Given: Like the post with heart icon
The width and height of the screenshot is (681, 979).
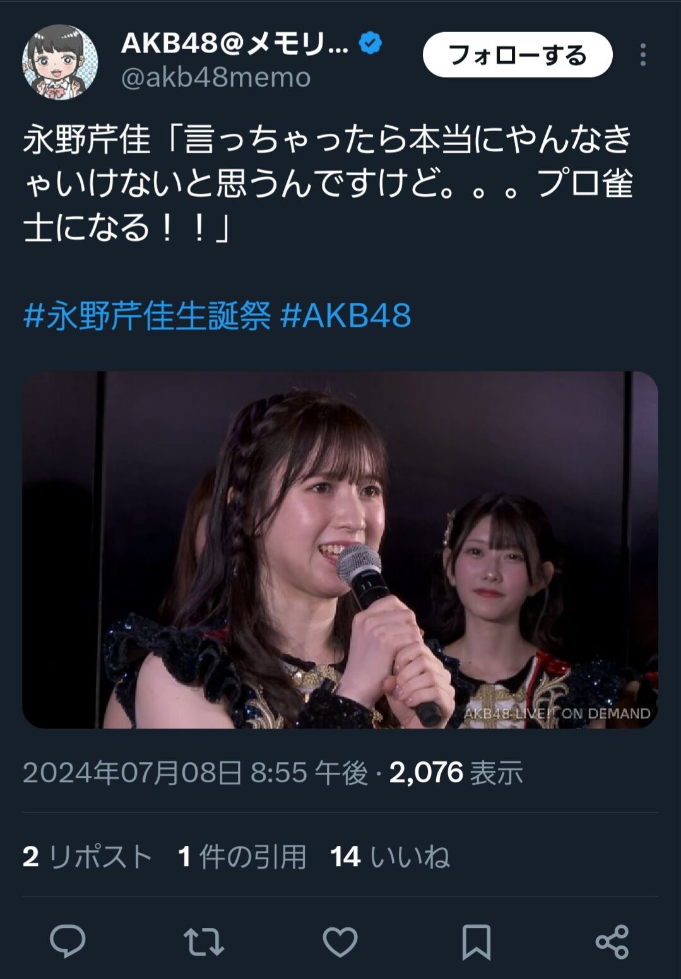Looking at the screenshot, I should [340, 942].
